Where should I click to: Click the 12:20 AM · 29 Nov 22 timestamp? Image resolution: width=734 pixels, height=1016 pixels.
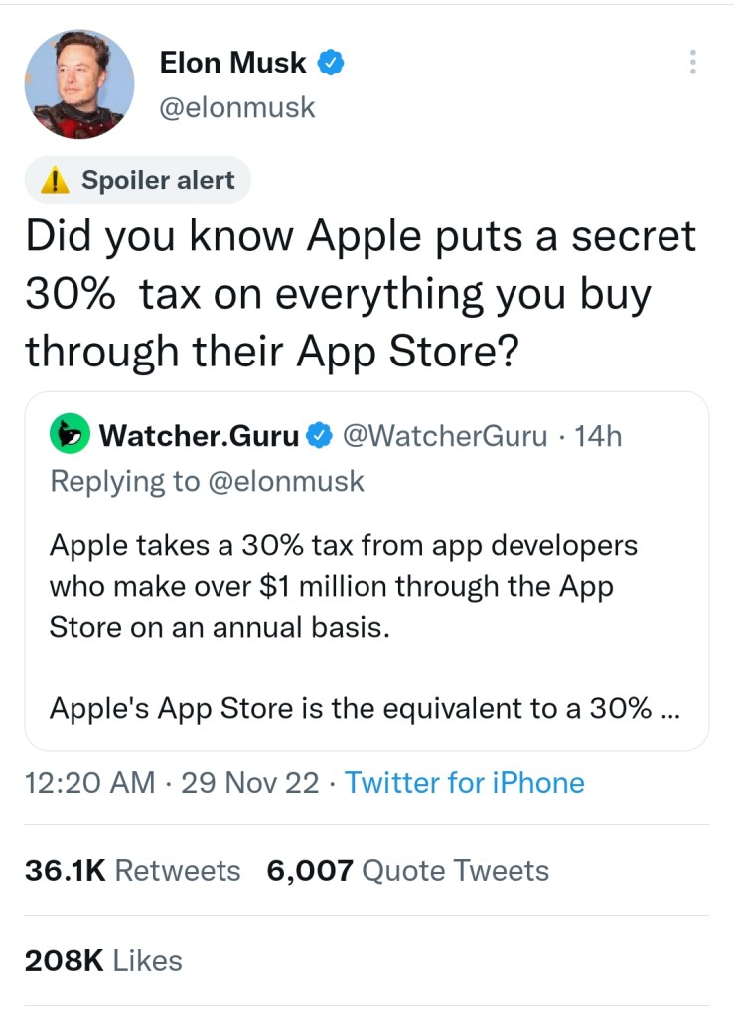[x=171, y=783]
